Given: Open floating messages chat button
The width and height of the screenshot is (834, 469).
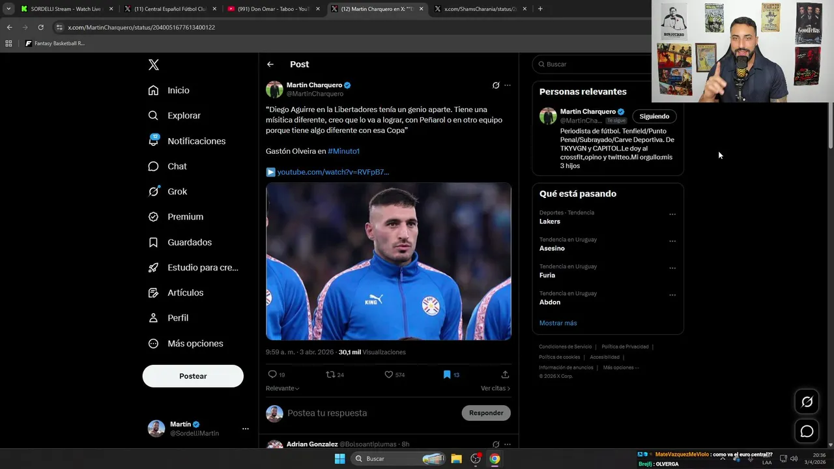Looking at the screenshot, I should coord(807,431).
